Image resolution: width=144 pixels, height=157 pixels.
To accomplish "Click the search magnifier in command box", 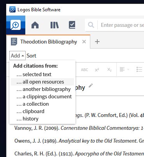I will 91,25.
